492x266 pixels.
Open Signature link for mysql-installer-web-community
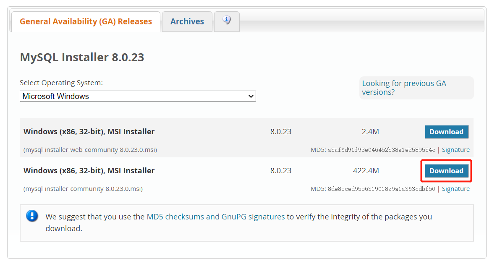click(x=455, y=150)
